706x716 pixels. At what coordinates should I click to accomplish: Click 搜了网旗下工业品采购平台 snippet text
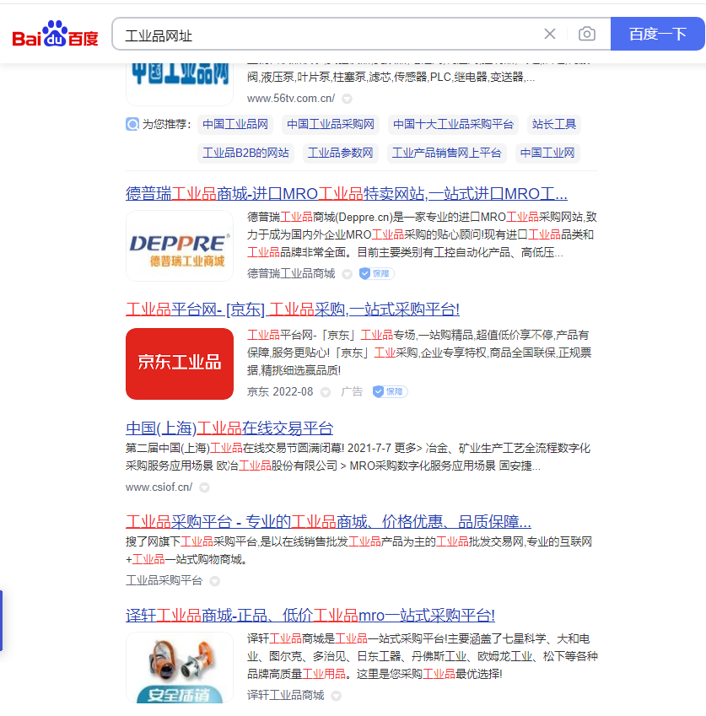pyautogui.click(x=359, y=551)
